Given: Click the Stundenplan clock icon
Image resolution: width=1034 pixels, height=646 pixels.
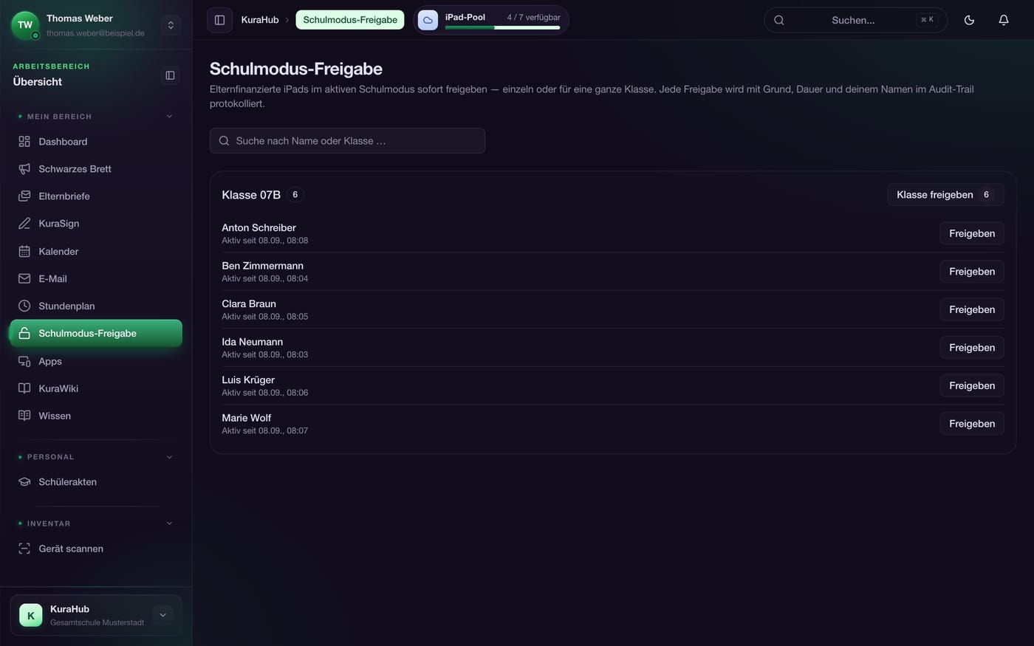Looking at the screenshot, I should pos(24,306).
